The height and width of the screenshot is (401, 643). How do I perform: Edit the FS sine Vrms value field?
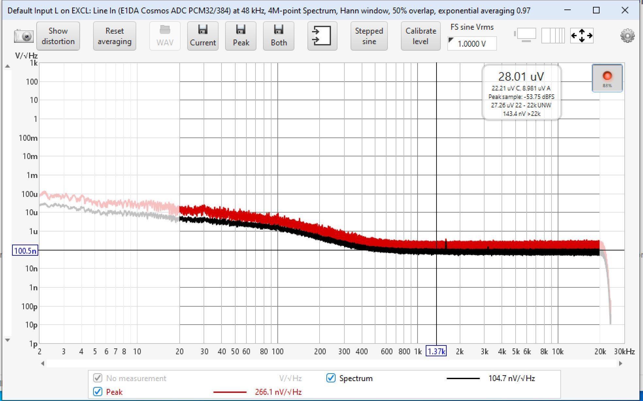472,43
